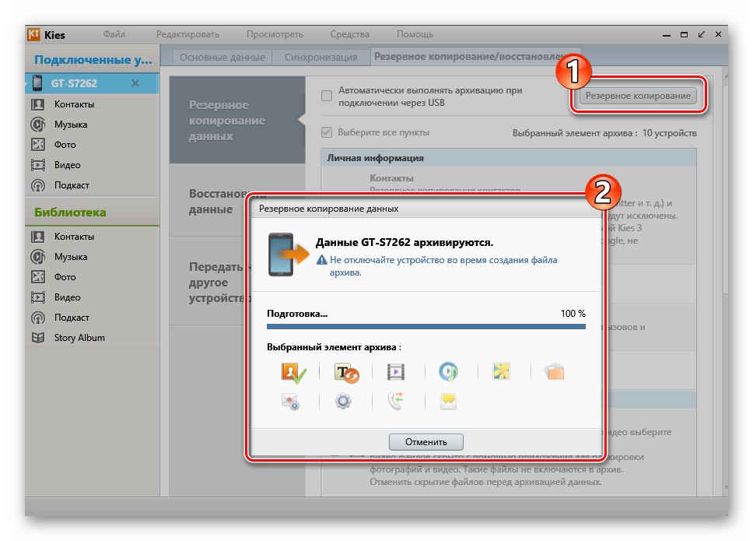Image resolution: width=753 pixels, height=541 pixels.
Task: Click the gear settings icon in archive items
Action: (343, 401)
